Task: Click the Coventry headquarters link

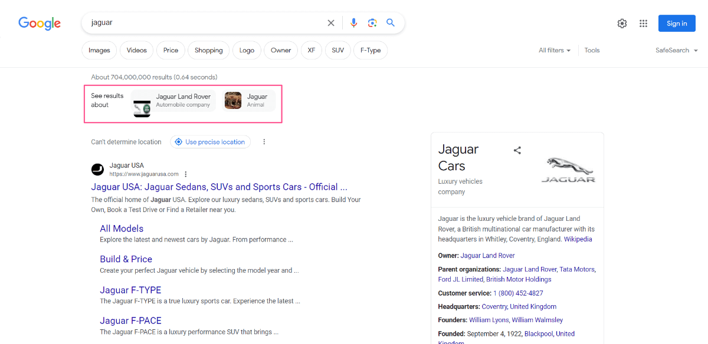Action: click(x=494, y=306)
